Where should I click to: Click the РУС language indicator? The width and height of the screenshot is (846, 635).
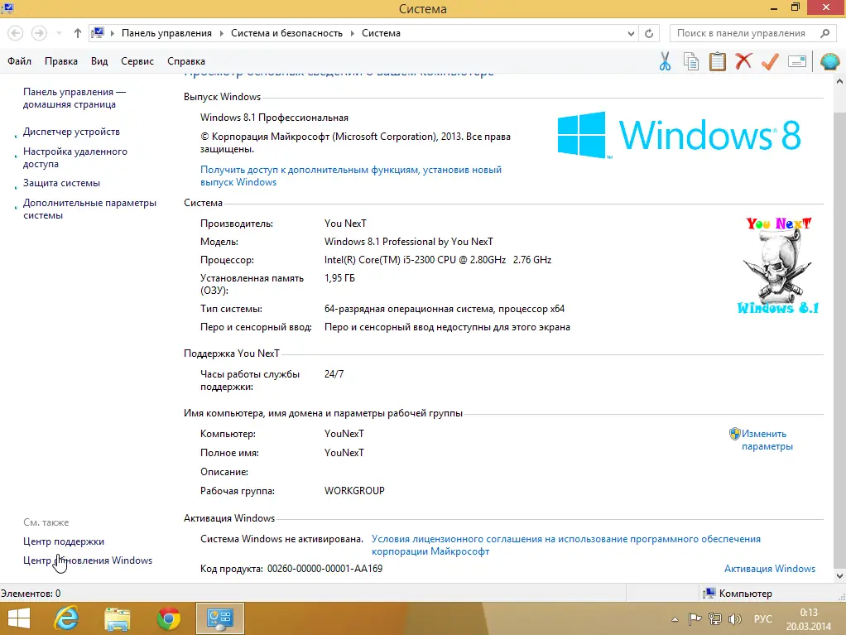coord(763,618)
